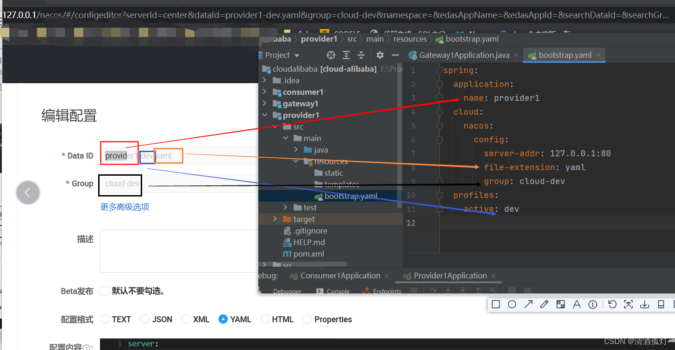Switch to Consumer1Application debug tab
The image size is (675, 350).
(x=340, y=276)
